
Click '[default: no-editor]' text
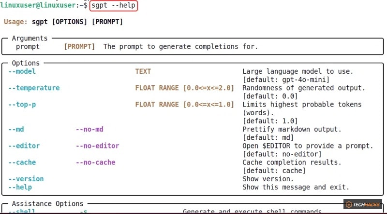[282, 154]
